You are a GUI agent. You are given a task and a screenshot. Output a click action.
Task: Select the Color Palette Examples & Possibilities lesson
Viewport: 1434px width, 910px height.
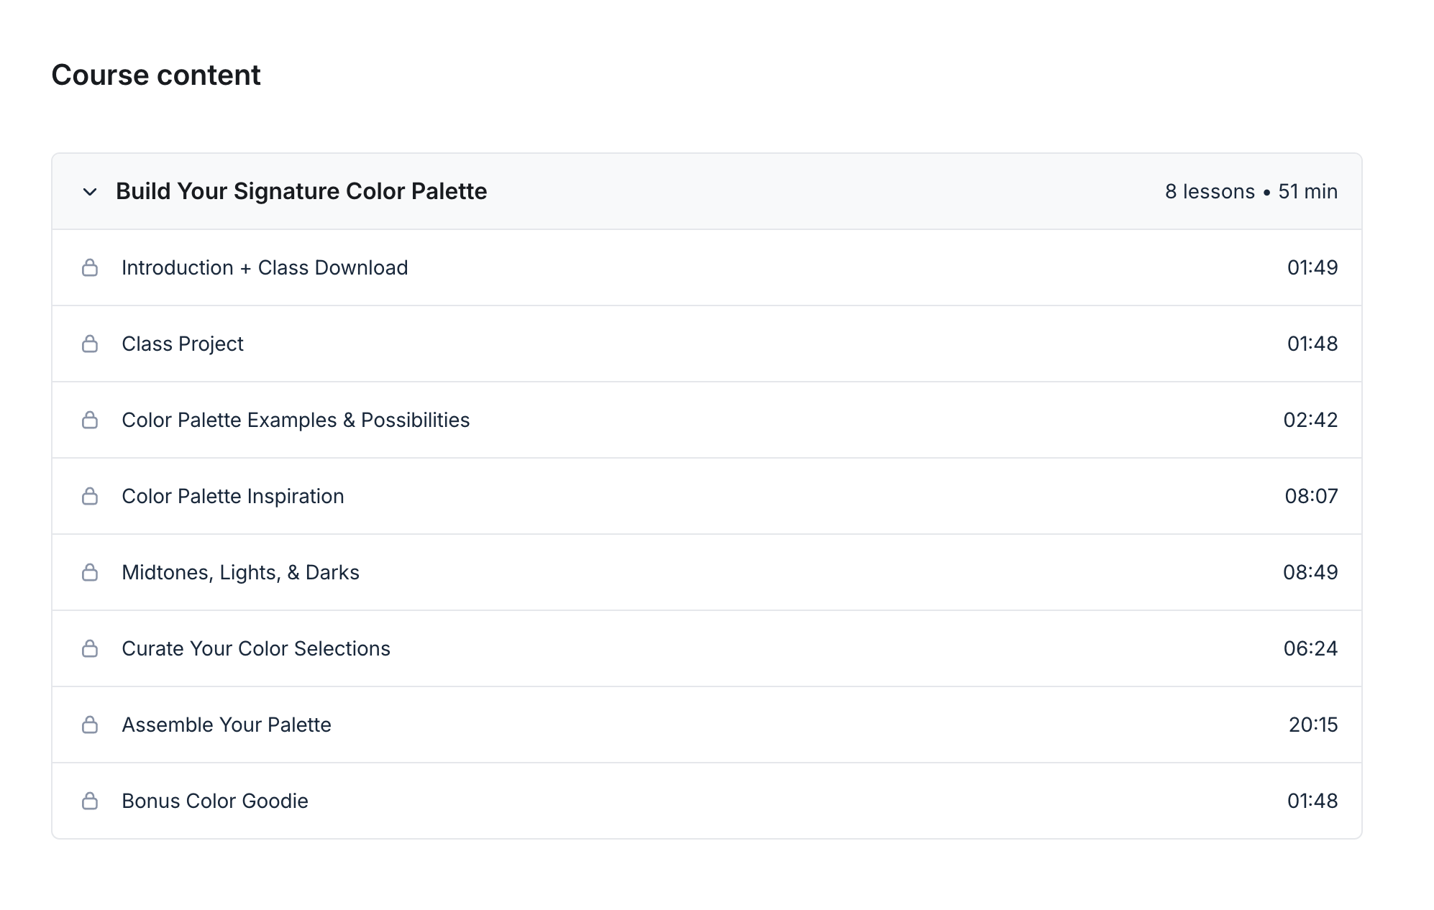pos(296,420)
